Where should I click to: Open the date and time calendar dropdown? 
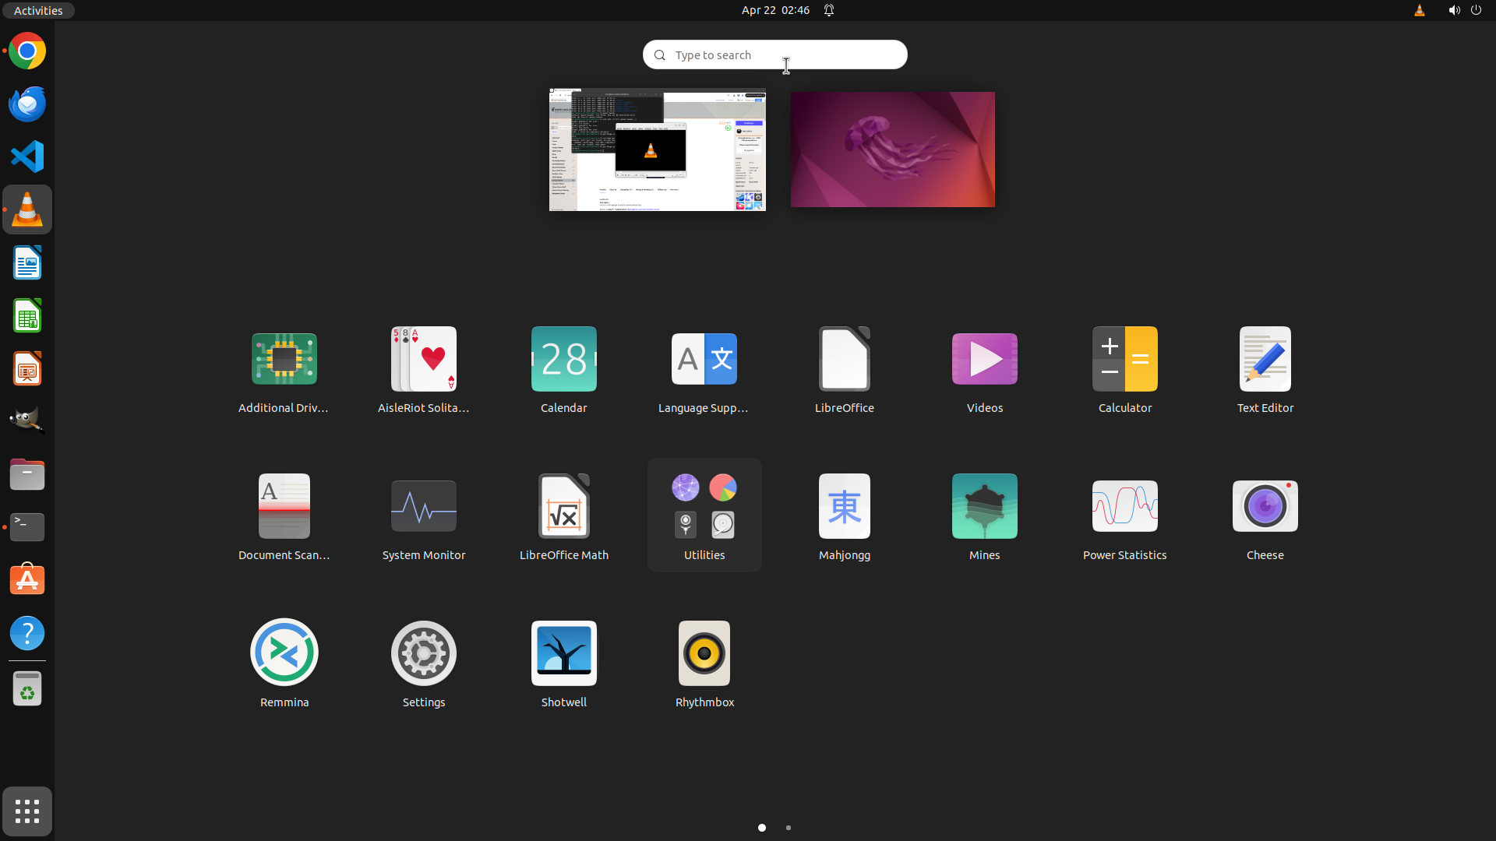tap(774, 10)
